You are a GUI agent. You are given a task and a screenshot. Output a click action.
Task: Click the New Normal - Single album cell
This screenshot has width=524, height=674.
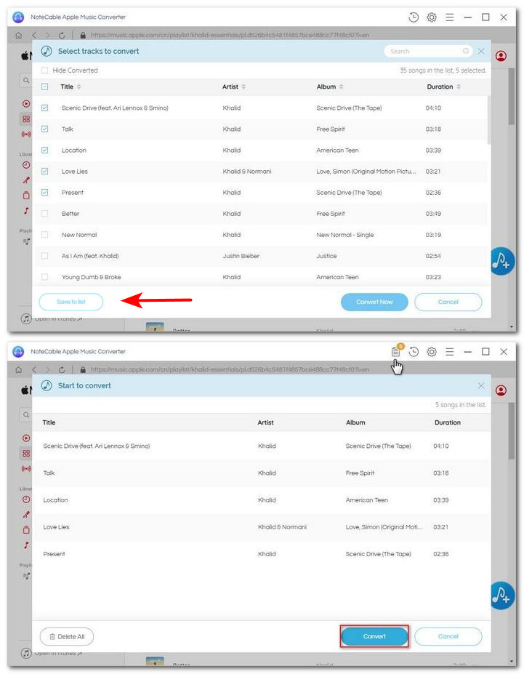click(x=345, y=235)
